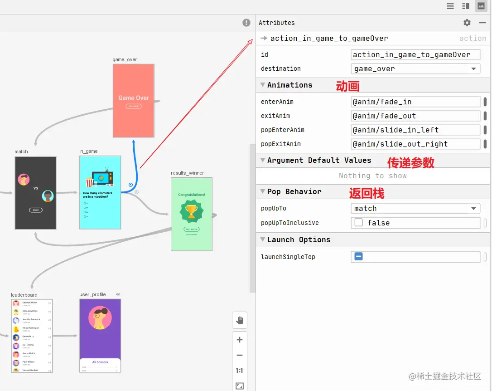Viewport: 492px width, 391px height.
Task: Open resource picker beside popUpToInclusive
Action: [x=485, y=223]
